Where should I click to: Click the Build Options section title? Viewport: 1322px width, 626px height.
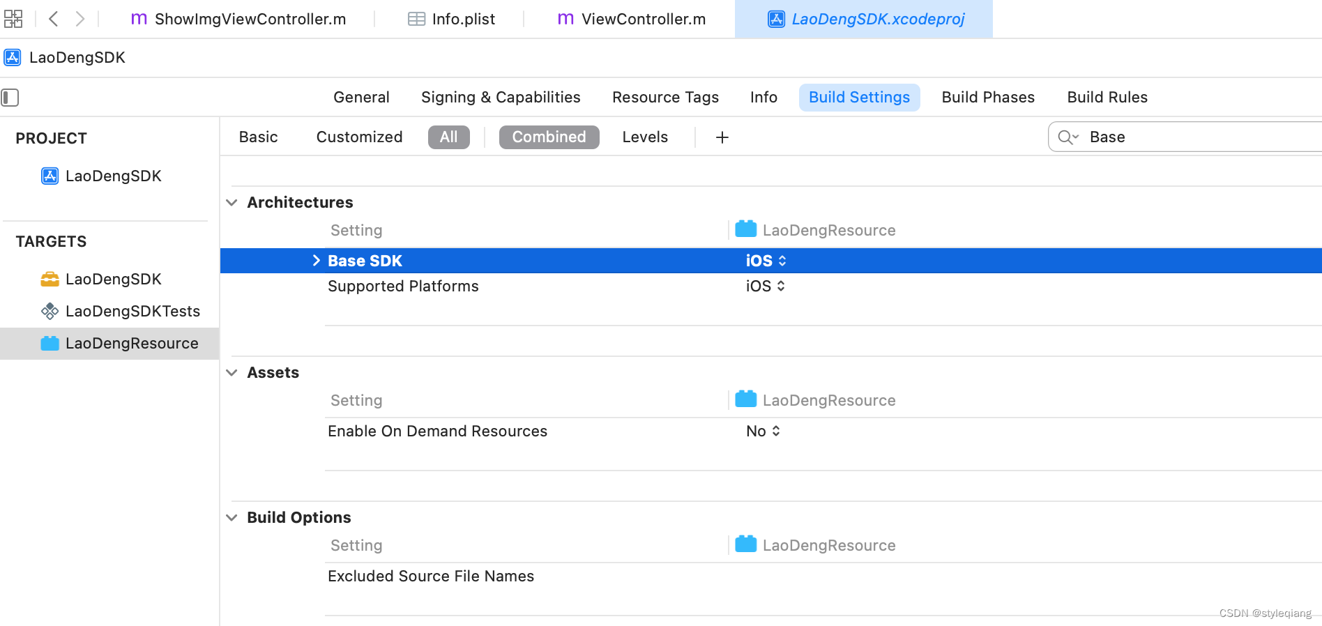(x=299, y=517)
